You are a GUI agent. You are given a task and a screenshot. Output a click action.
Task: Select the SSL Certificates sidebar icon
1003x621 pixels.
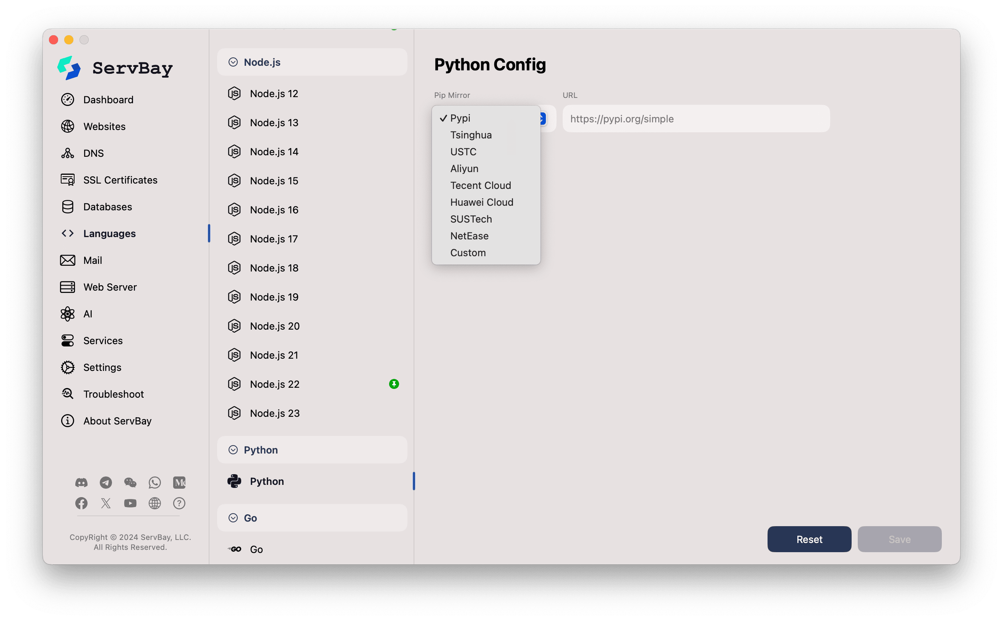68,179
